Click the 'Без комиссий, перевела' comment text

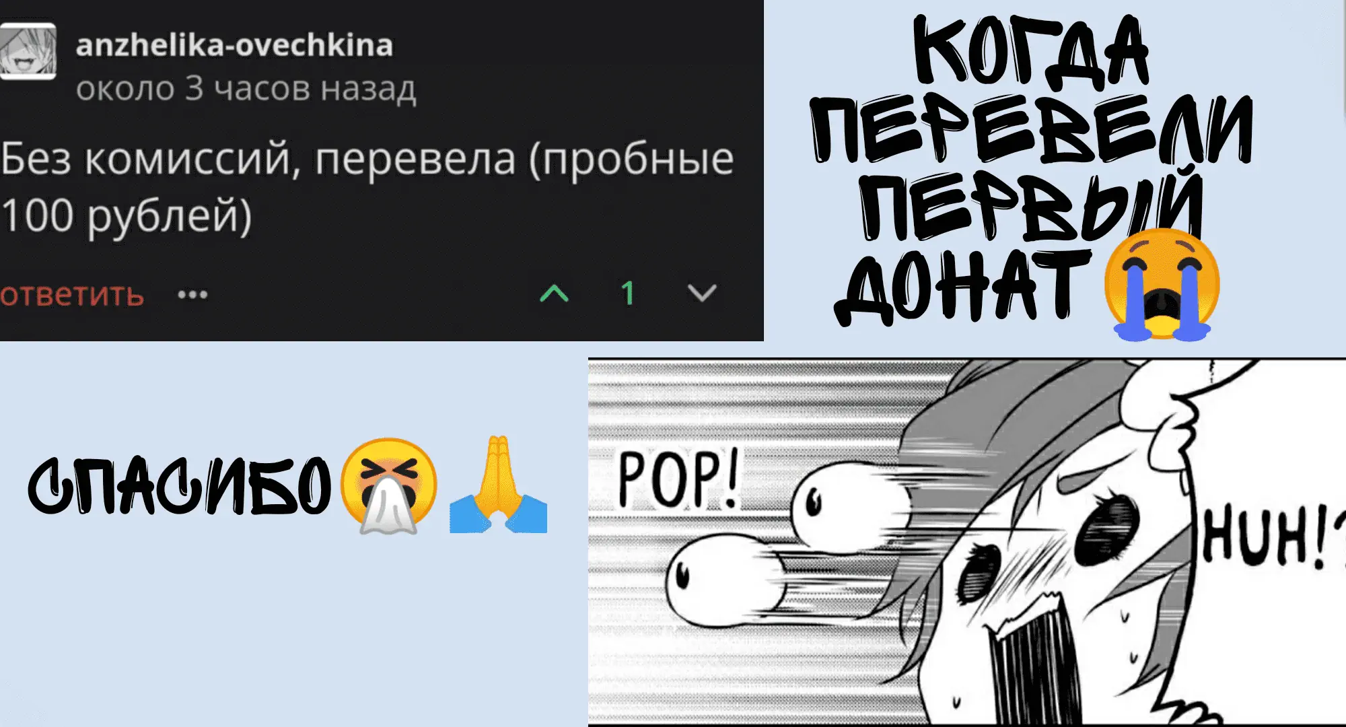pos(259,160)
